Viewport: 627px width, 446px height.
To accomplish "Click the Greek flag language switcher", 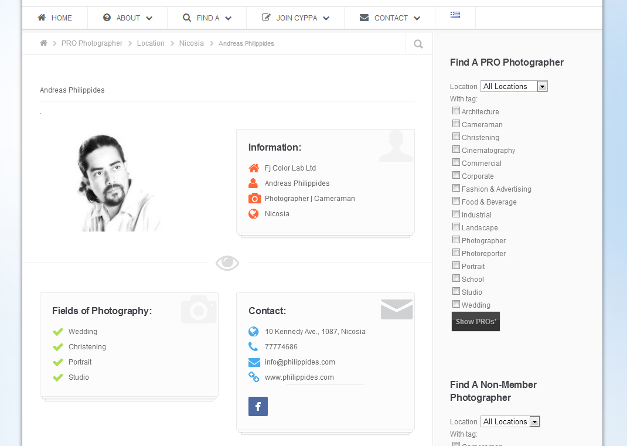I will coord(455,16).
